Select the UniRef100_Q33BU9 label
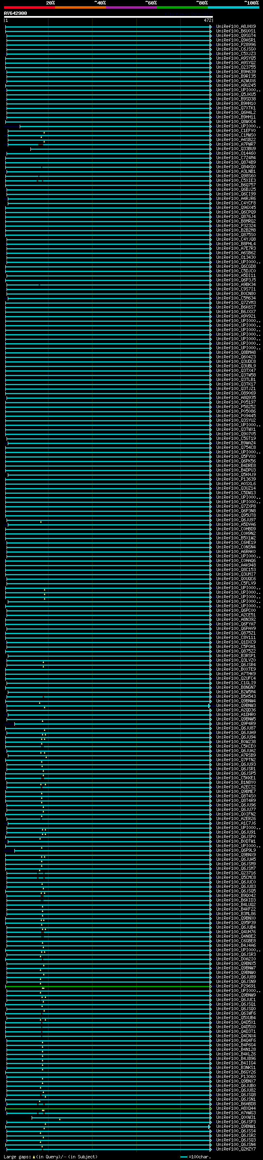 tap(235, 149)
